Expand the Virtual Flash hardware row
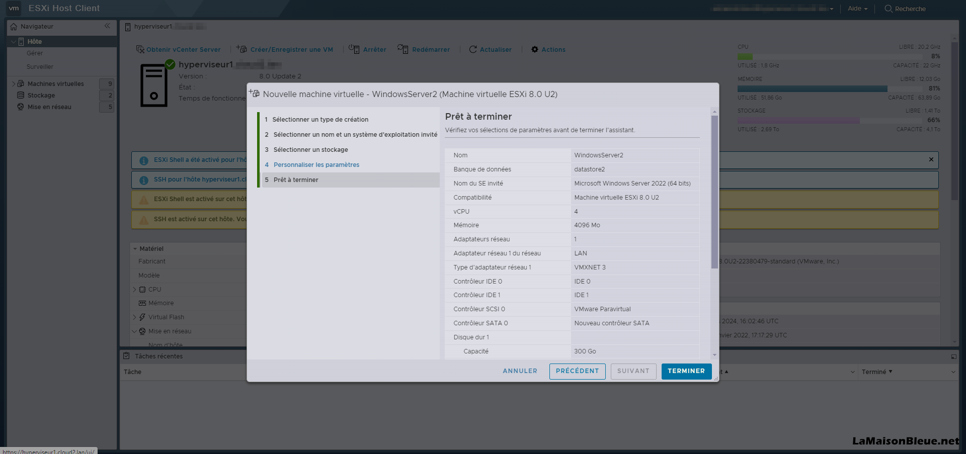Screen dimensions: 966x454 [x=135, y=317]
